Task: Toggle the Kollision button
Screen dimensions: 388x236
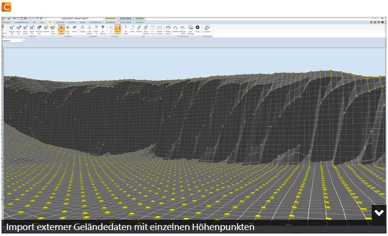Action: click(x=118, y=30)
